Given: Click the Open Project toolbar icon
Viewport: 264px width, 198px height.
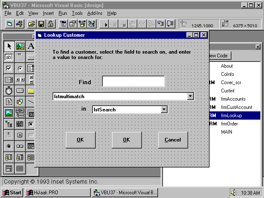Looking at the screenshot, I should point(31,24).
